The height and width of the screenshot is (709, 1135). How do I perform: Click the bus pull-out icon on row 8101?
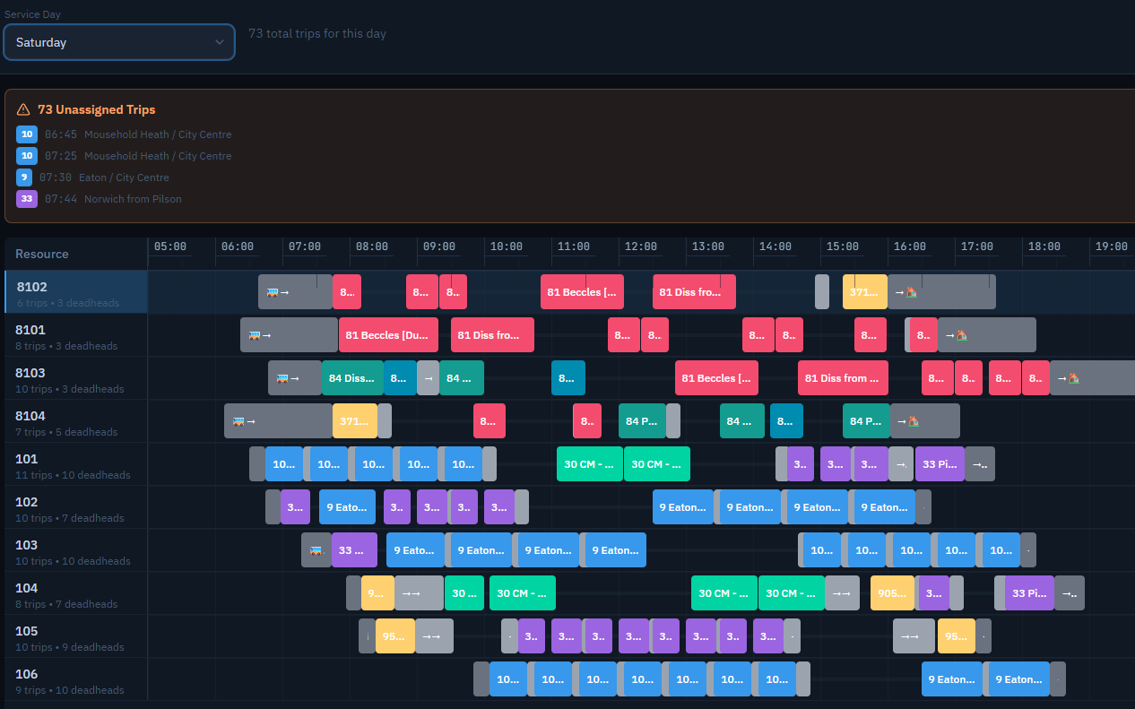[x=255, y=335]
